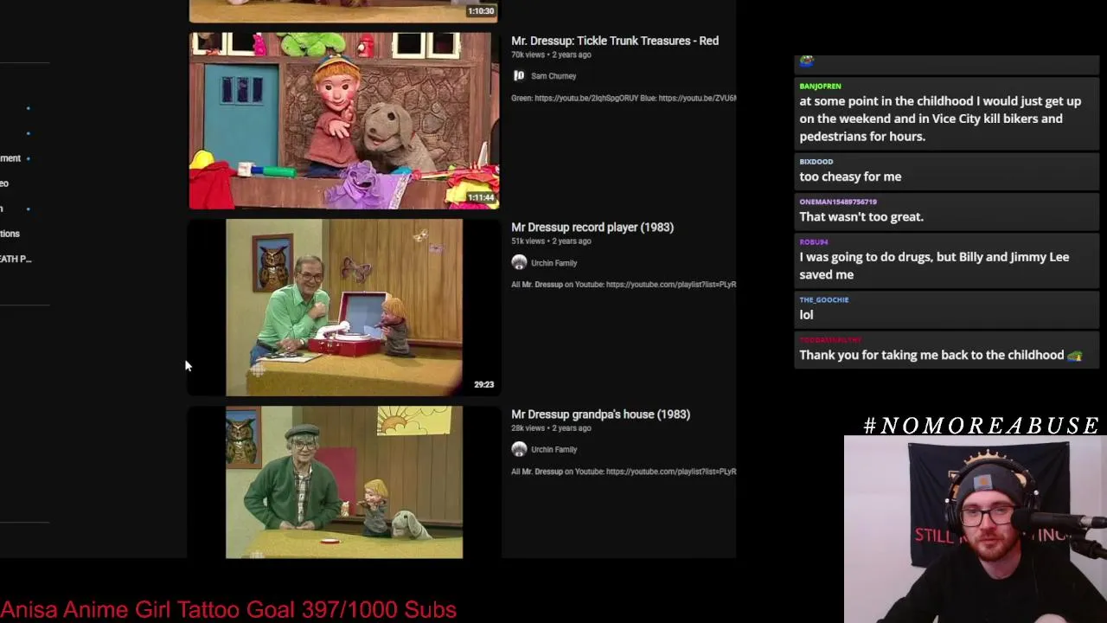Screen dimensions: 1107x623
Task: Click the #NOMOREABUSE overlay text
Action: (982, 426)
